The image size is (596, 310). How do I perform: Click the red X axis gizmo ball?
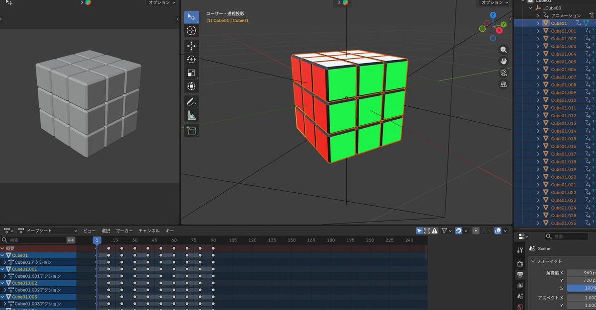(x=500, y=30)
